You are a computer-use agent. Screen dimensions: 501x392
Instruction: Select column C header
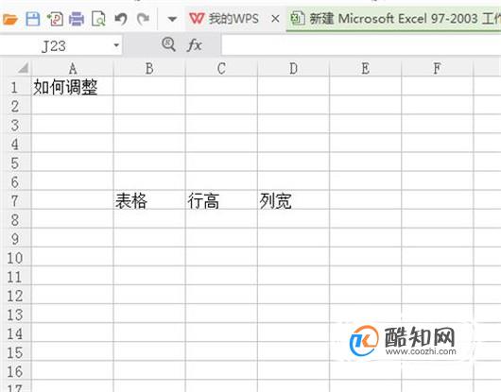pos(221,68)
